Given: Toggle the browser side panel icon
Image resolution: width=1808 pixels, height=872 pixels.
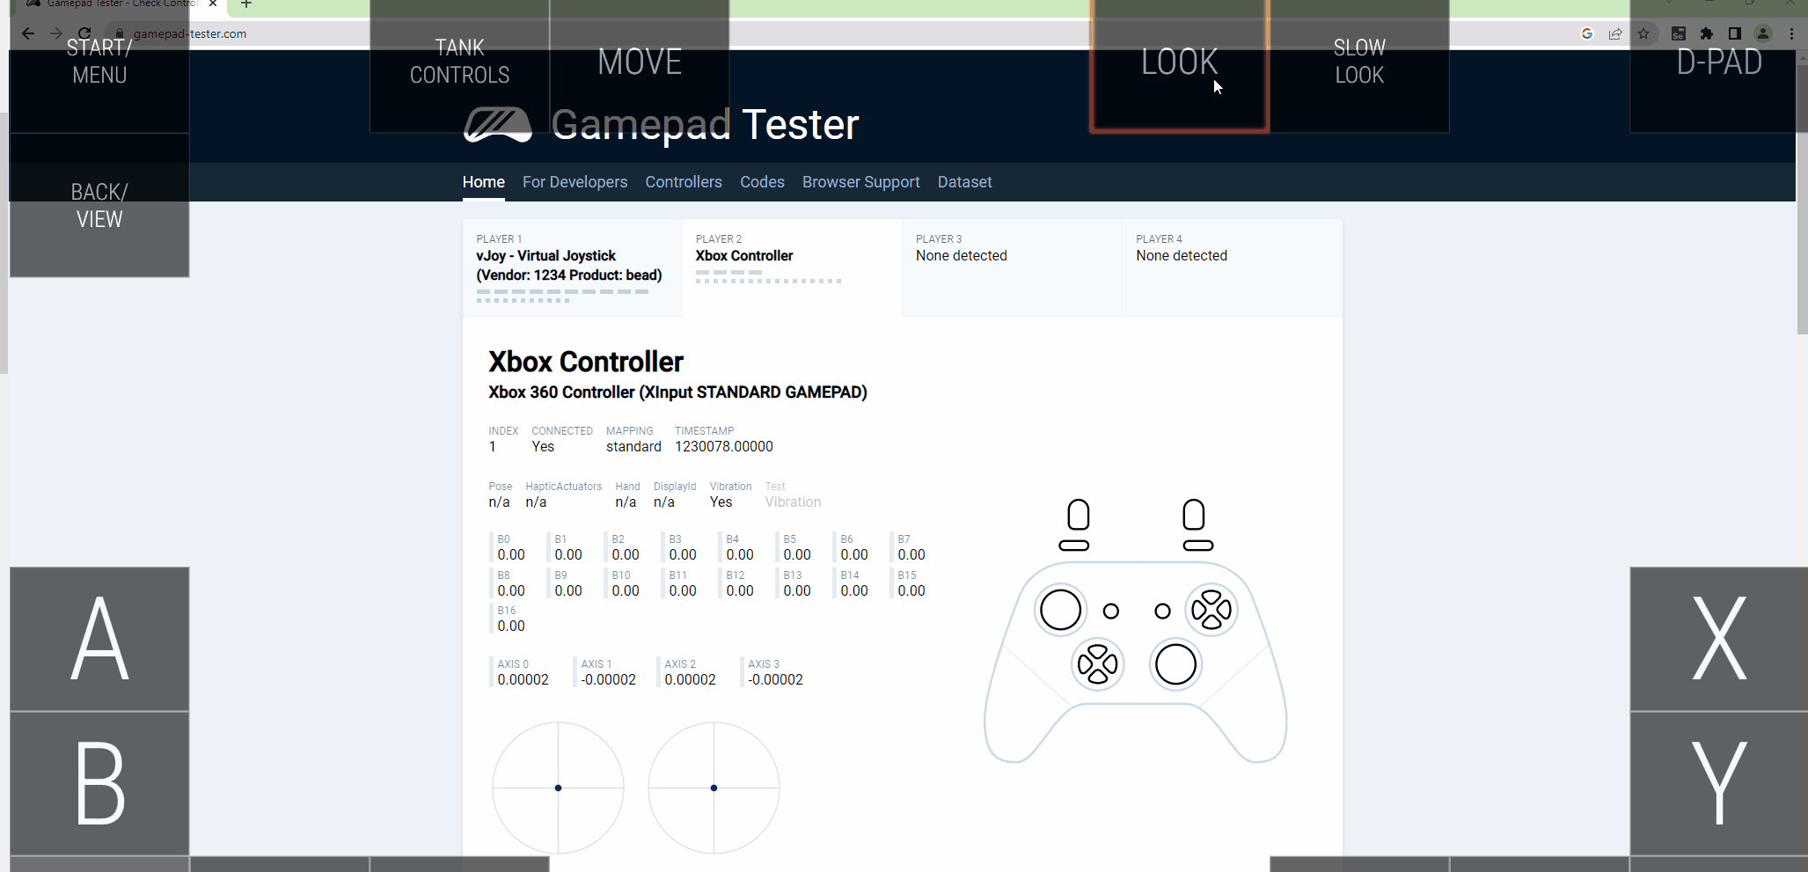Looking at the screenshot, I should pos(1735,33).
